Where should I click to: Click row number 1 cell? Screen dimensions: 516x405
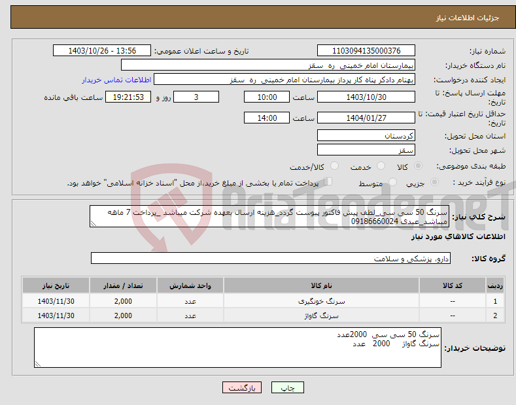495,301
